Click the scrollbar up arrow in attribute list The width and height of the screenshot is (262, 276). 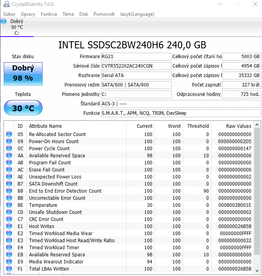[x=257, y=125]
